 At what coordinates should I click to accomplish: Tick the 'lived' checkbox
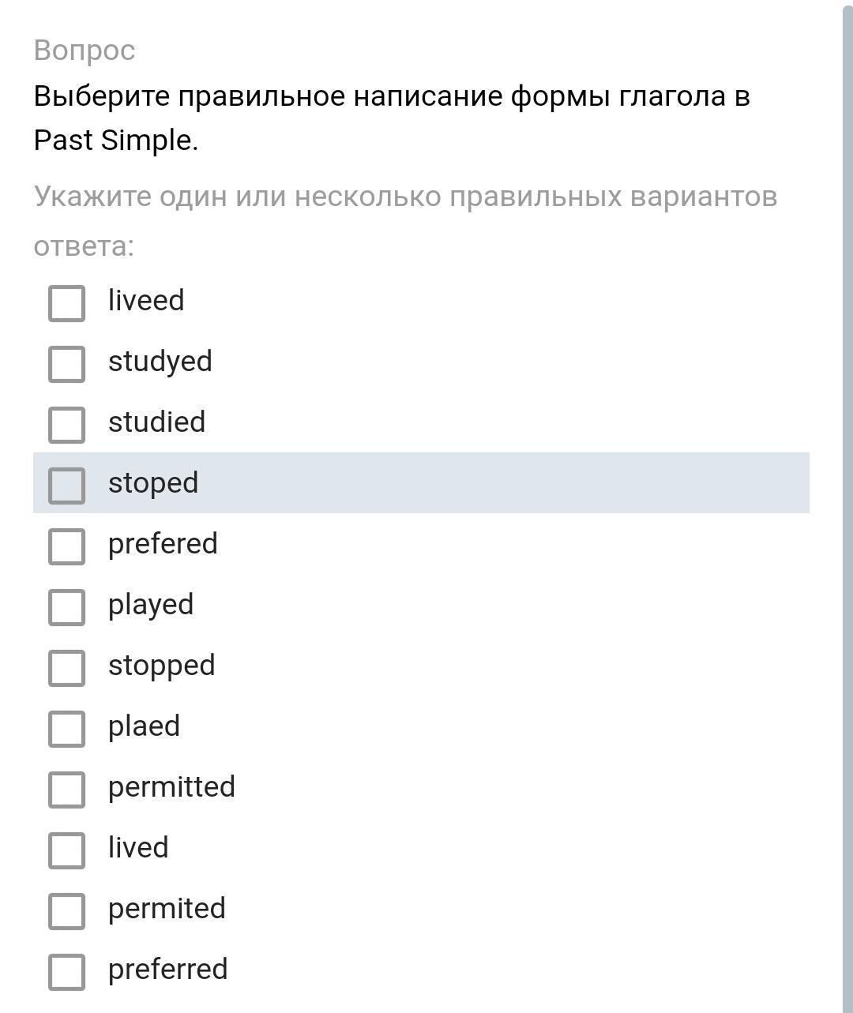coord(66,850)
